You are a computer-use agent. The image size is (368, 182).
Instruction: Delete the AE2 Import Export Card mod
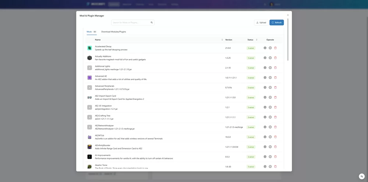coord(275,97)
